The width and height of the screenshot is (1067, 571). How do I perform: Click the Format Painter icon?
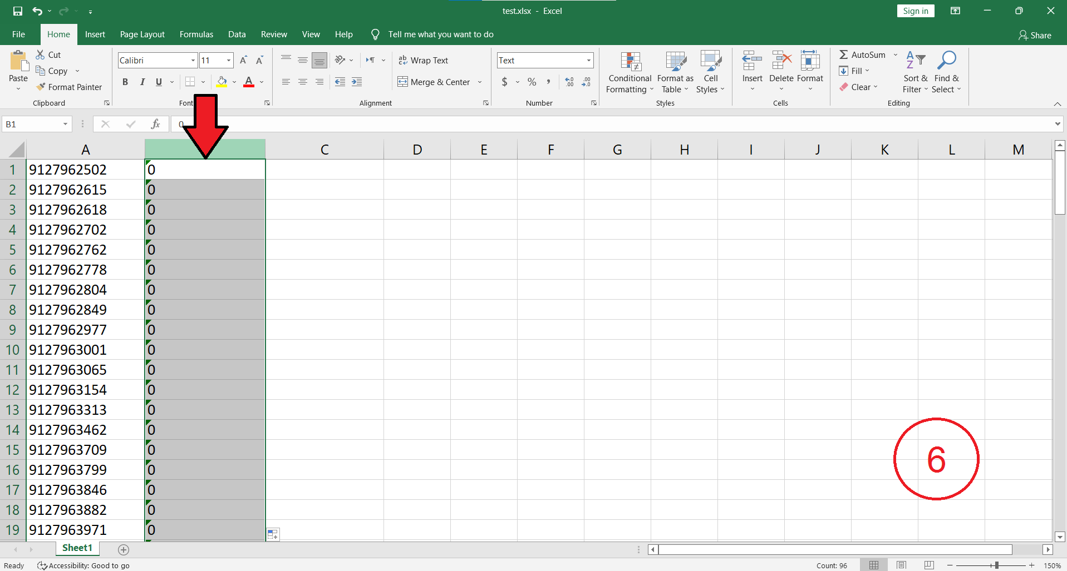coord(41,87)
